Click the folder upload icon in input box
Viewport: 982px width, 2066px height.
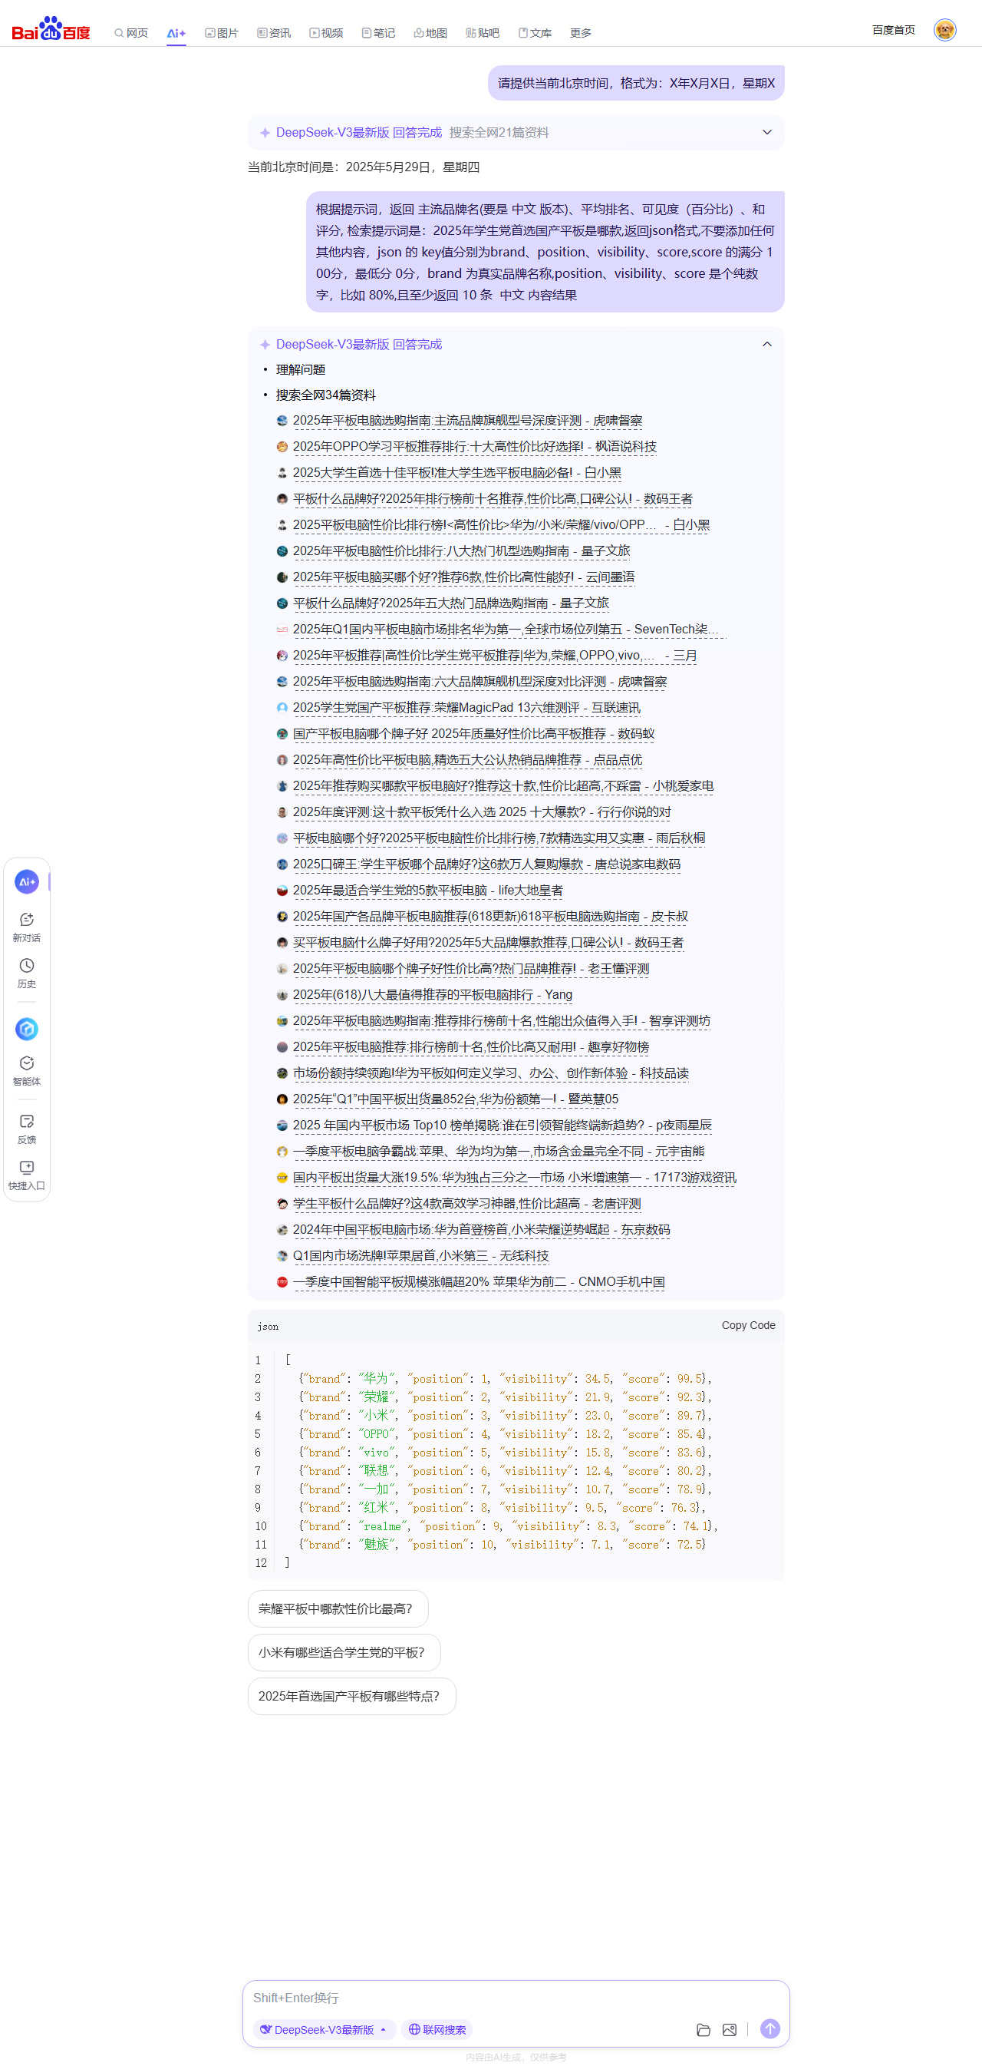tap(703, 2029)
